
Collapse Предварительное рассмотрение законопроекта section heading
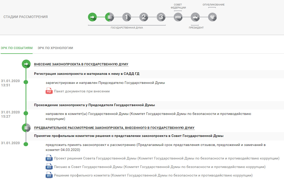[114, 128]
